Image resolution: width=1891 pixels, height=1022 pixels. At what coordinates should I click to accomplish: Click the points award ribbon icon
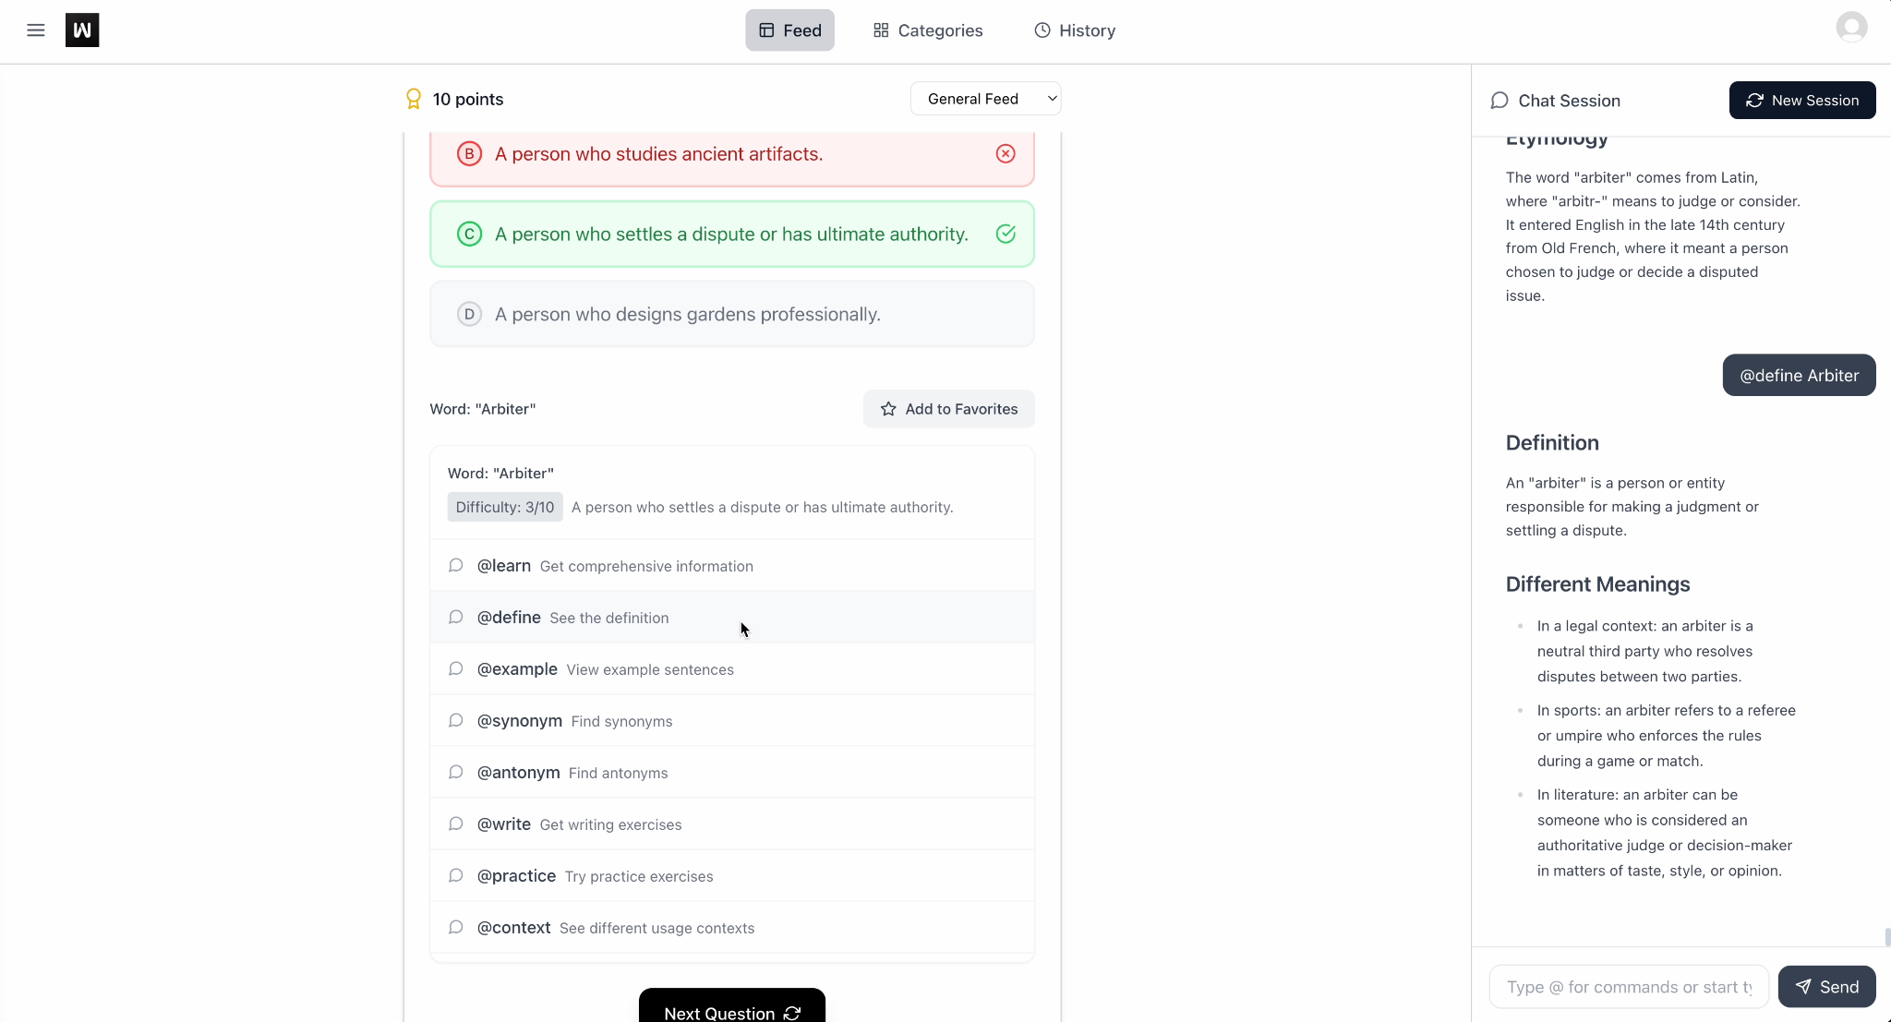414,99
